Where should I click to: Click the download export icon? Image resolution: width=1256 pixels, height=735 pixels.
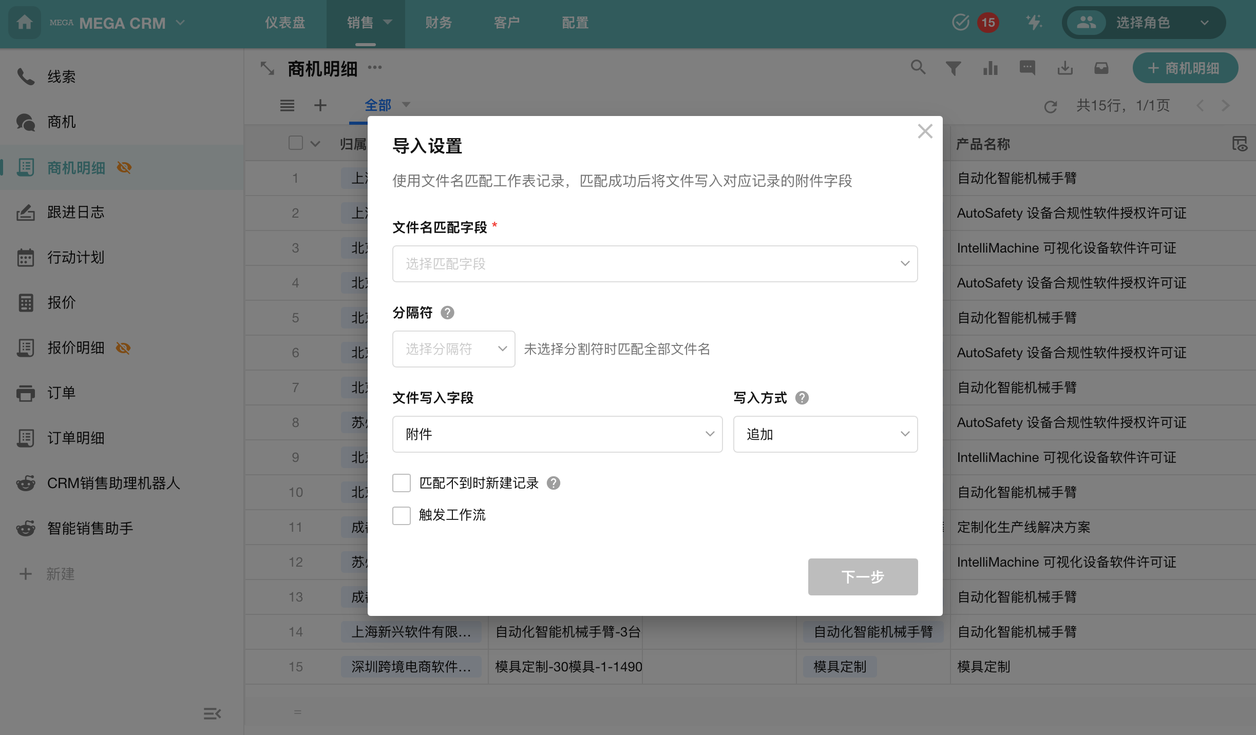click(x=1065, y=68)
